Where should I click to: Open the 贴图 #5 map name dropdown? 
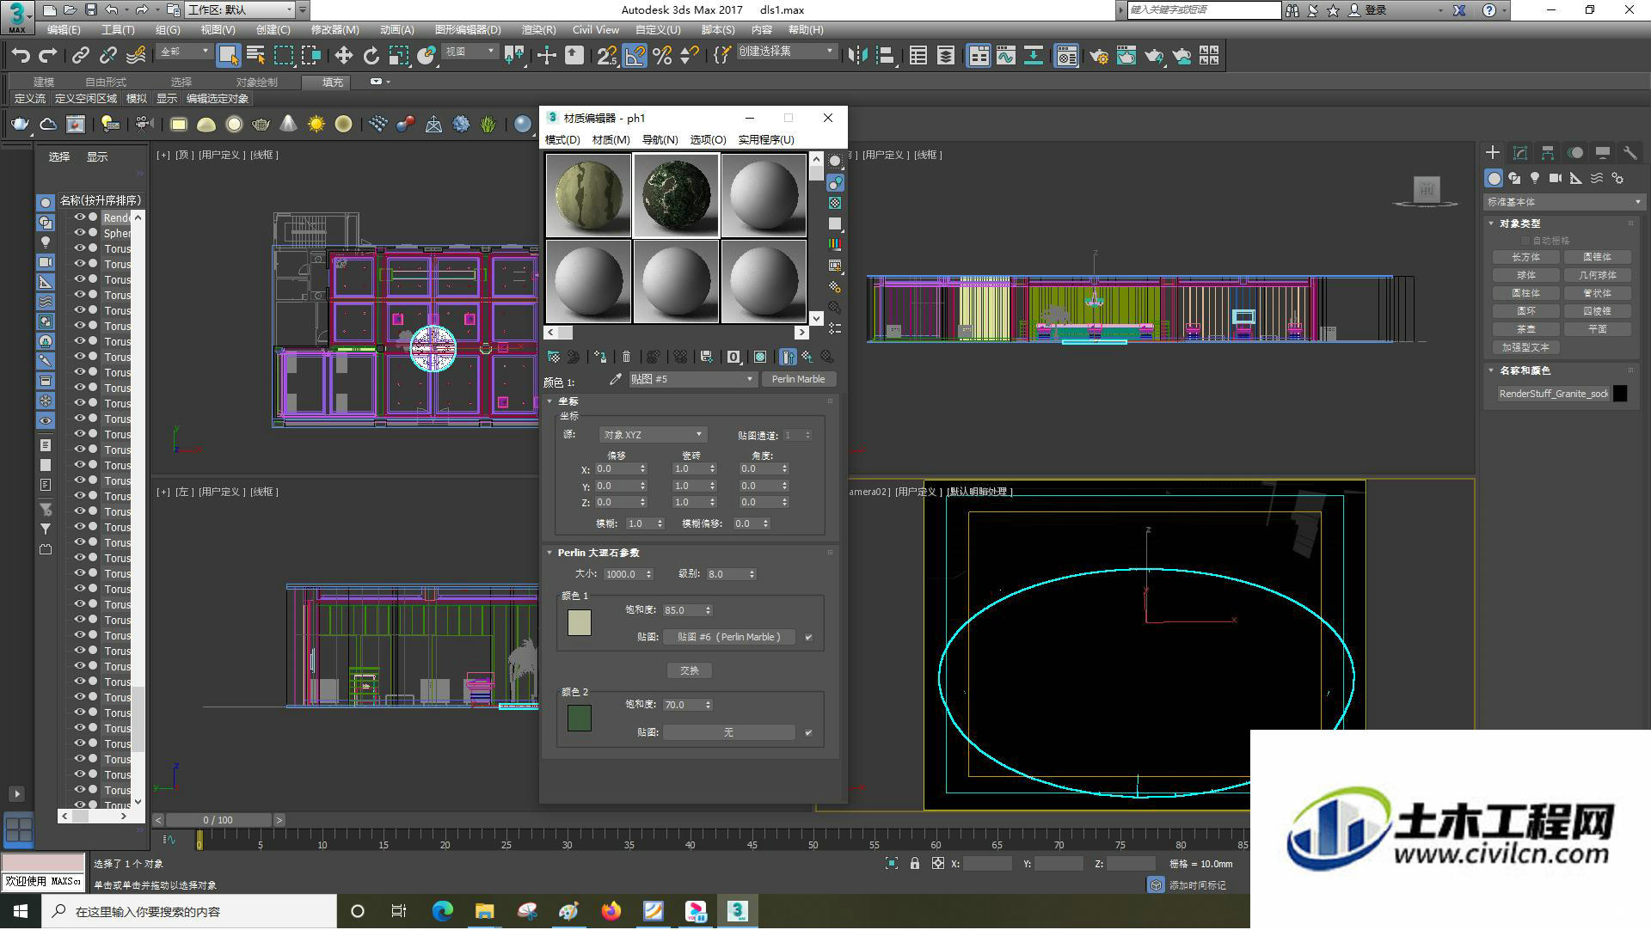tap(692, 379)
